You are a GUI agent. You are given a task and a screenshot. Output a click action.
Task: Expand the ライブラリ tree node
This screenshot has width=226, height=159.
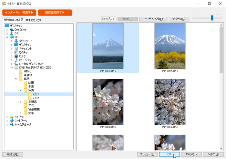click(7, 117)
